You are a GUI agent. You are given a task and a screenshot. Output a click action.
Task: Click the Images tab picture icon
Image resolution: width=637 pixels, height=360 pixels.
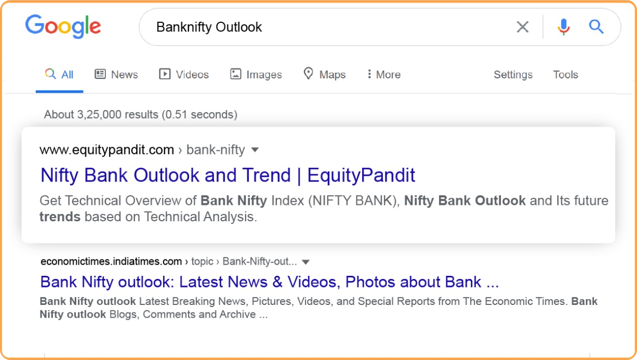(236, 74)
